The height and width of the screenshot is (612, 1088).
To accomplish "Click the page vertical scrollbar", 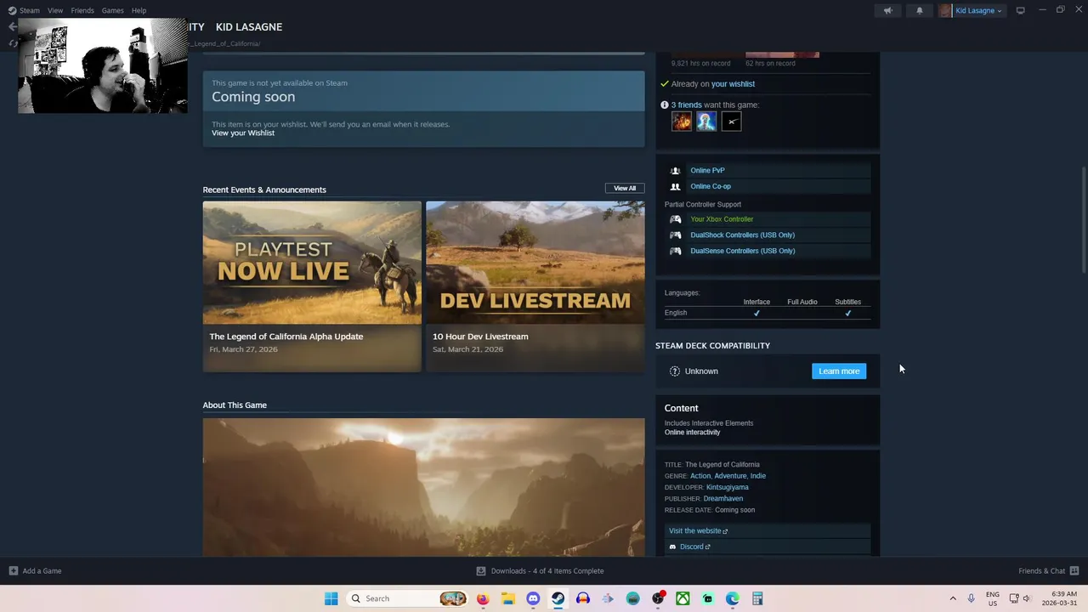I will pyautogui.click(x=1084, y=221).
